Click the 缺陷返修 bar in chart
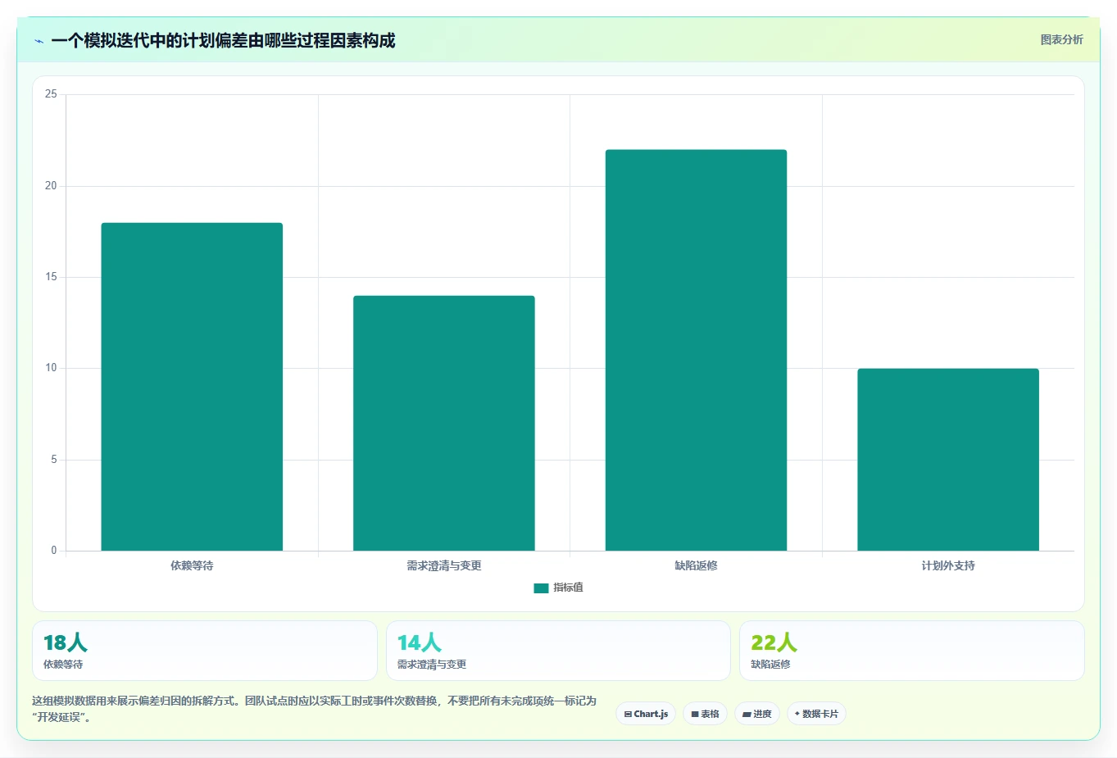 coord(696,350)
